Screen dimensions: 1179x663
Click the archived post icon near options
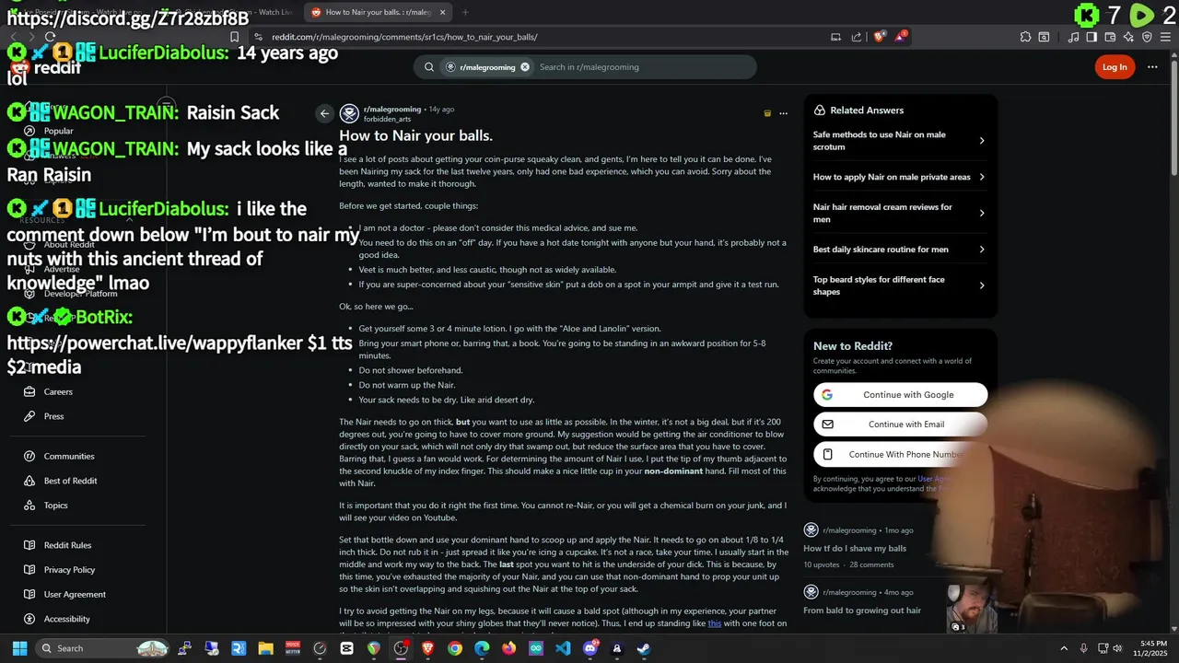pos(767,113)
